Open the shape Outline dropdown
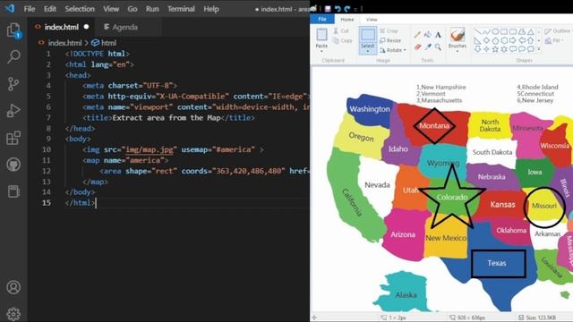This screenshot has width=573, height=322. 557,31
